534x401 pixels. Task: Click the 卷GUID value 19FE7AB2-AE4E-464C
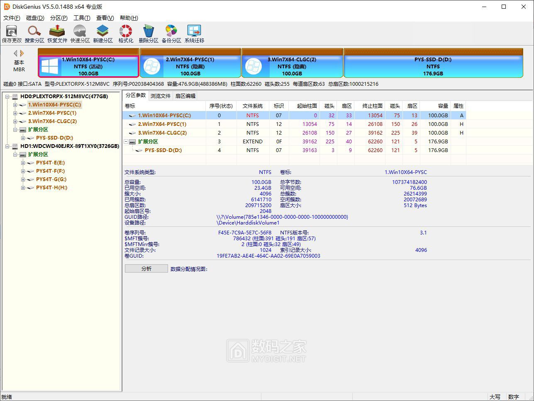(x=268, y=256)
